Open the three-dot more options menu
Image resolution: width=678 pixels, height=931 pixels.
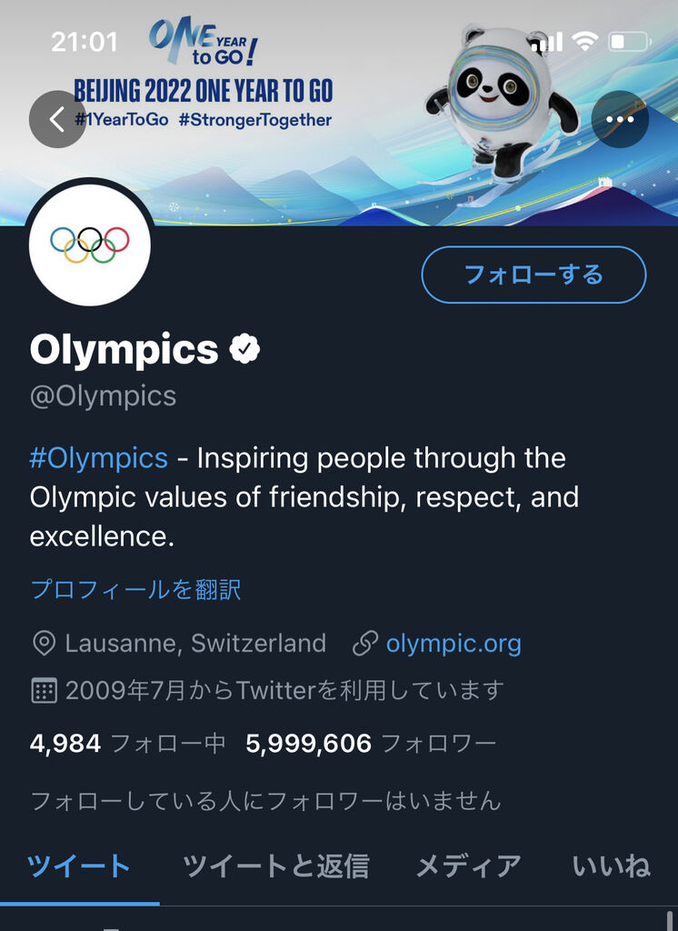[620, 119]
